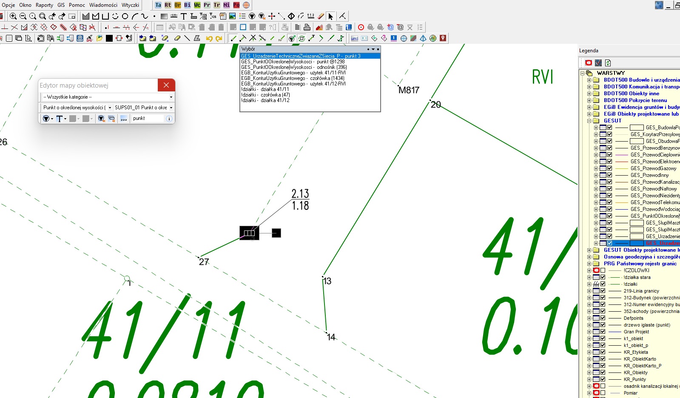This screenshot has width=680, height=398.
Task: Click the GPS tool icon
Action: point(90,38)
